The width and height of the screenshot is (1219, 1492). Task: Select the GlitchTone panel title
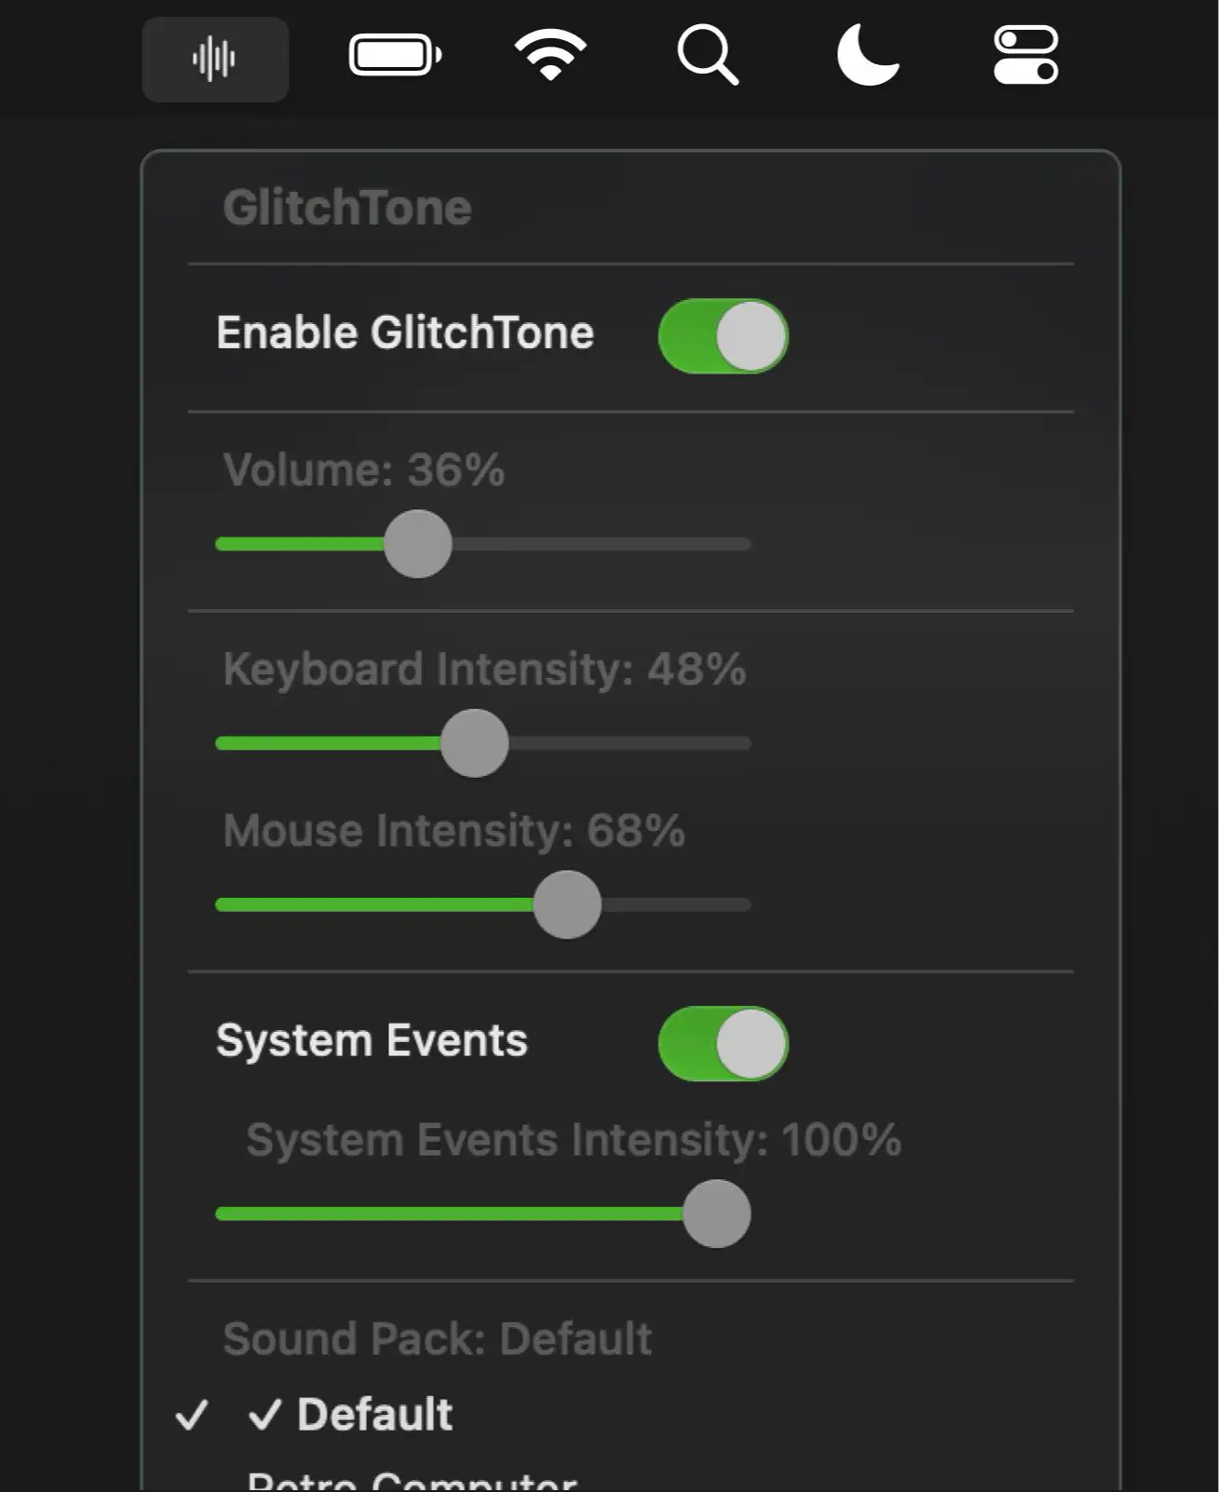point(348,207)
